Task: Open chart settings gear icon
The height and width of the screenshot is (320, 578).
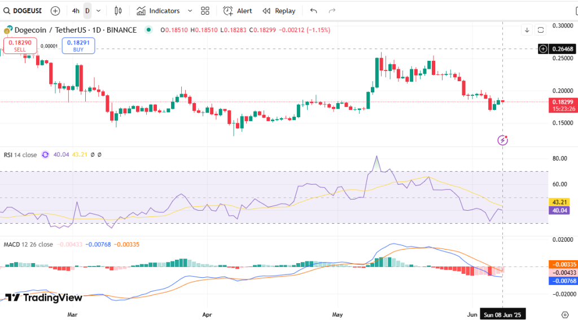Action: (x=565, y=315)
